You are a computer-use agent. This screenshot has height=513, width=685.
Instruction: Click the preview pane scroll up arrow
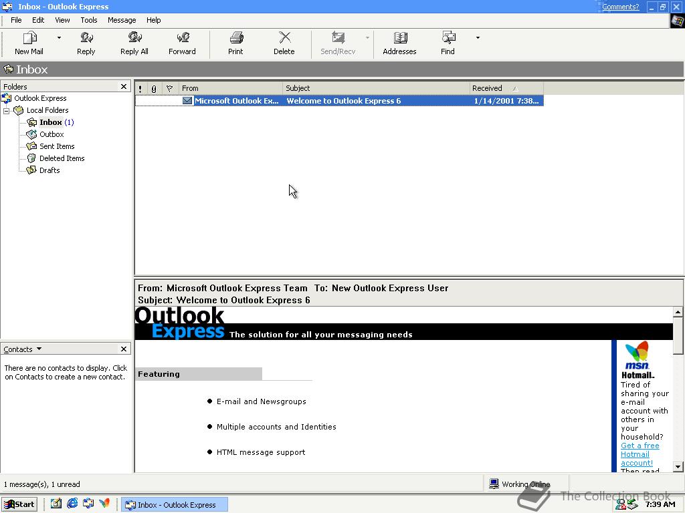[x=678, y=311]
